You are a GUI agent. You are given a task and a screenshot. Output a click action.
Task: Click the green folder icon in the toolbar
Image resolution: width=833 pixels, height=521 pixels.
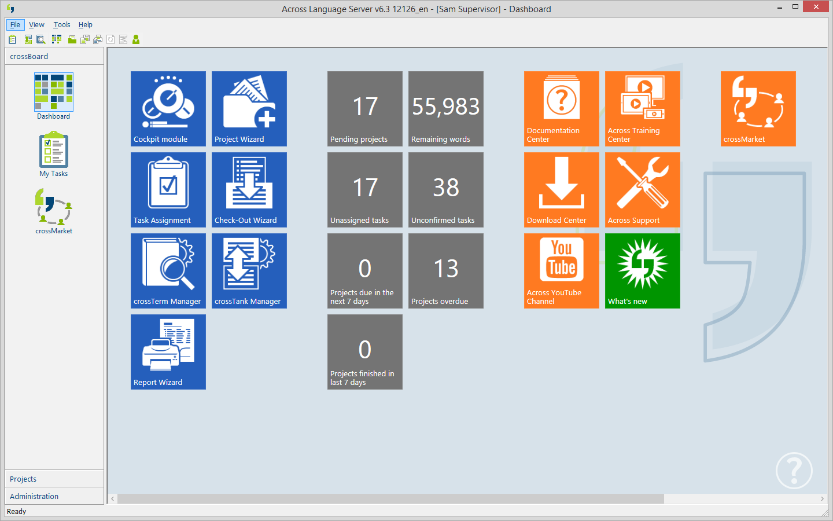[72, 39]
